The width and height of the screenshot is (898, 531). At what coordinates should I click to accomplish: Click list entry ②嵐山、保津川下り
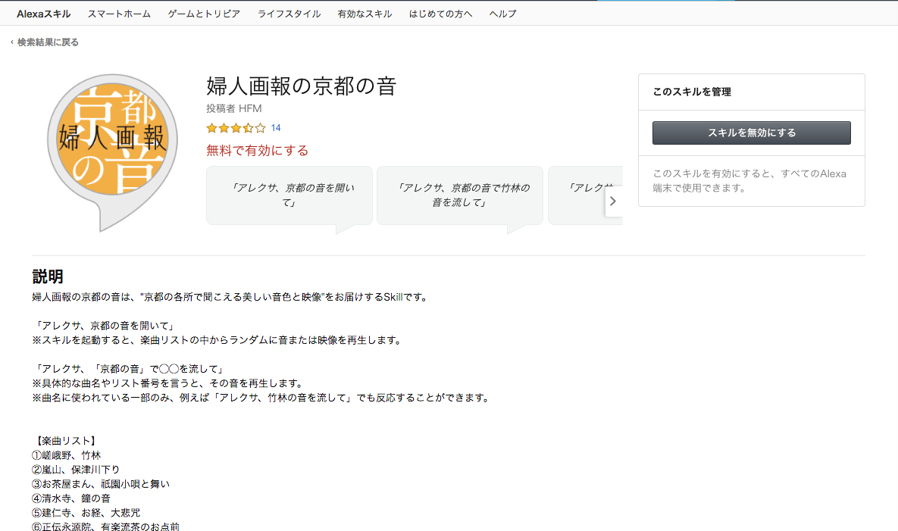click(x=77, y=470)
